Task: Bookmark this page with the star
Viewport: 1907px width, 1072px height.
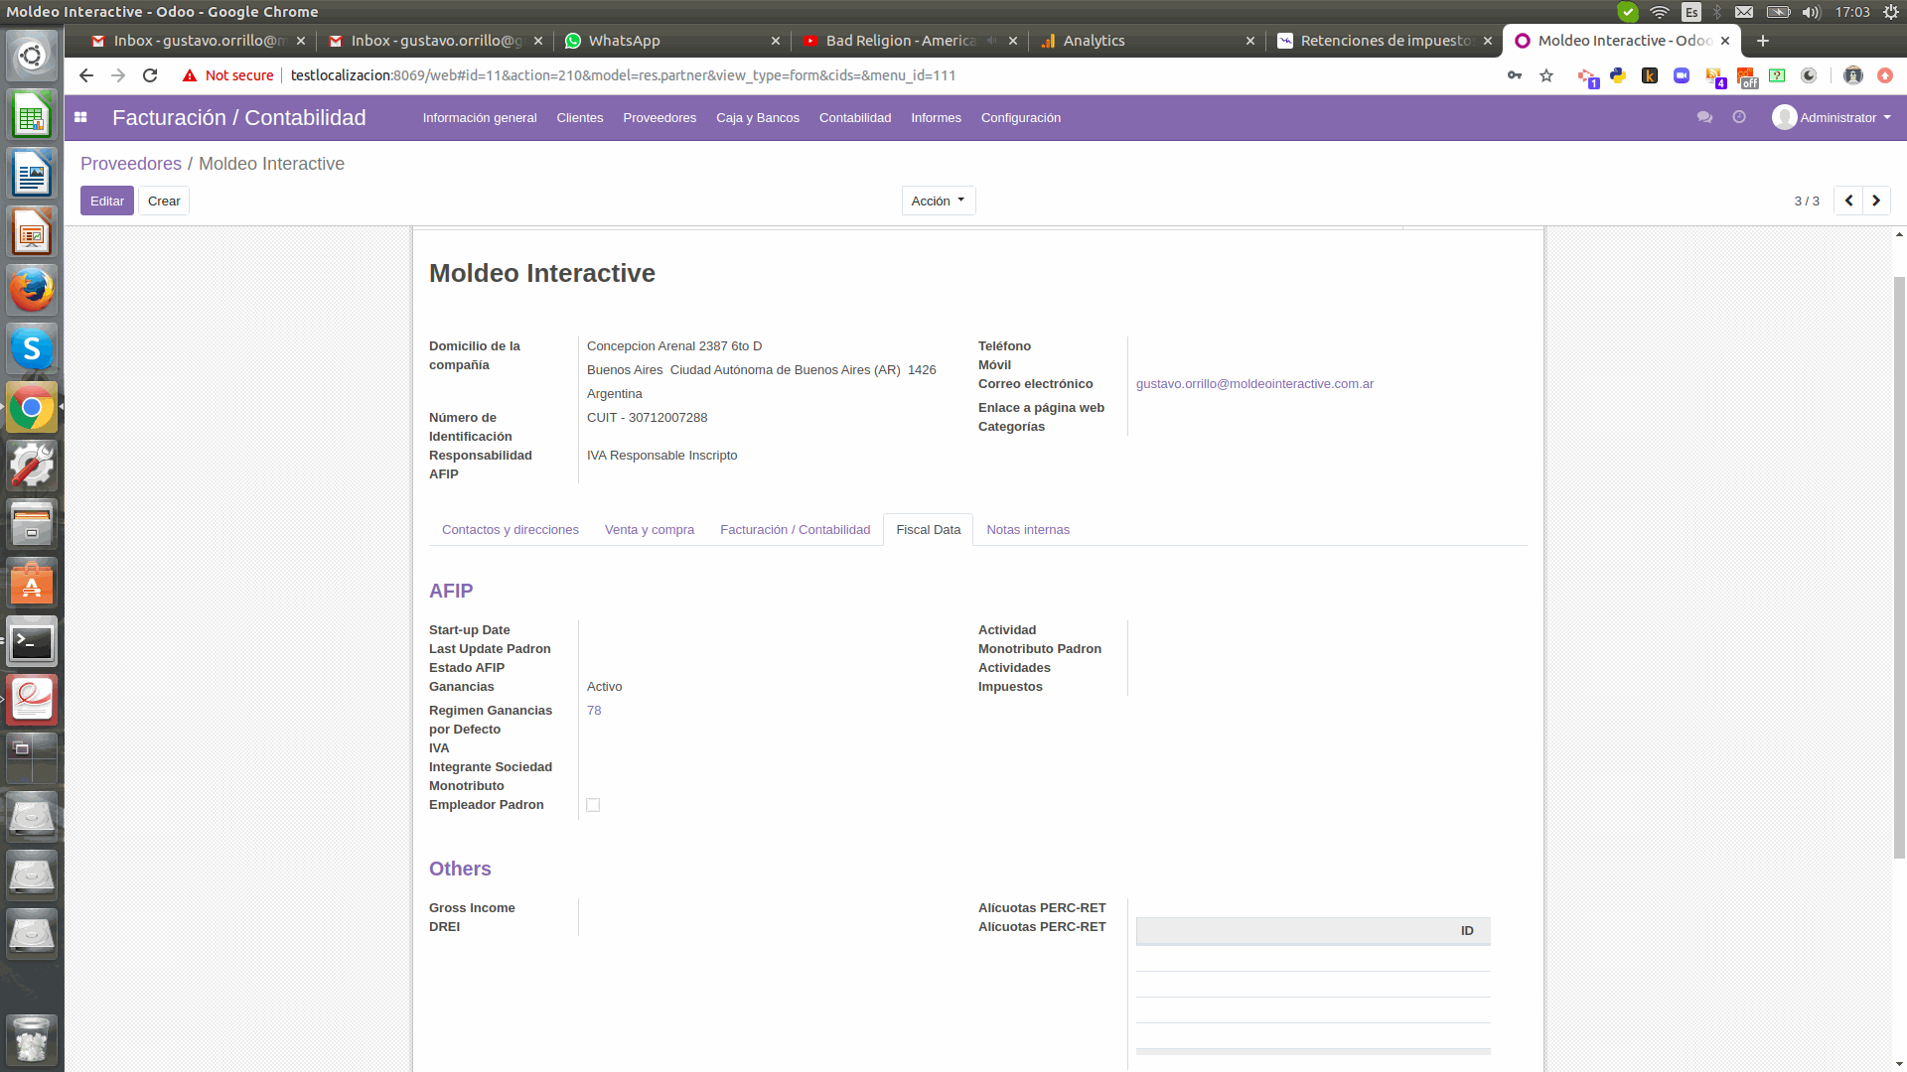Action: 1546,75
